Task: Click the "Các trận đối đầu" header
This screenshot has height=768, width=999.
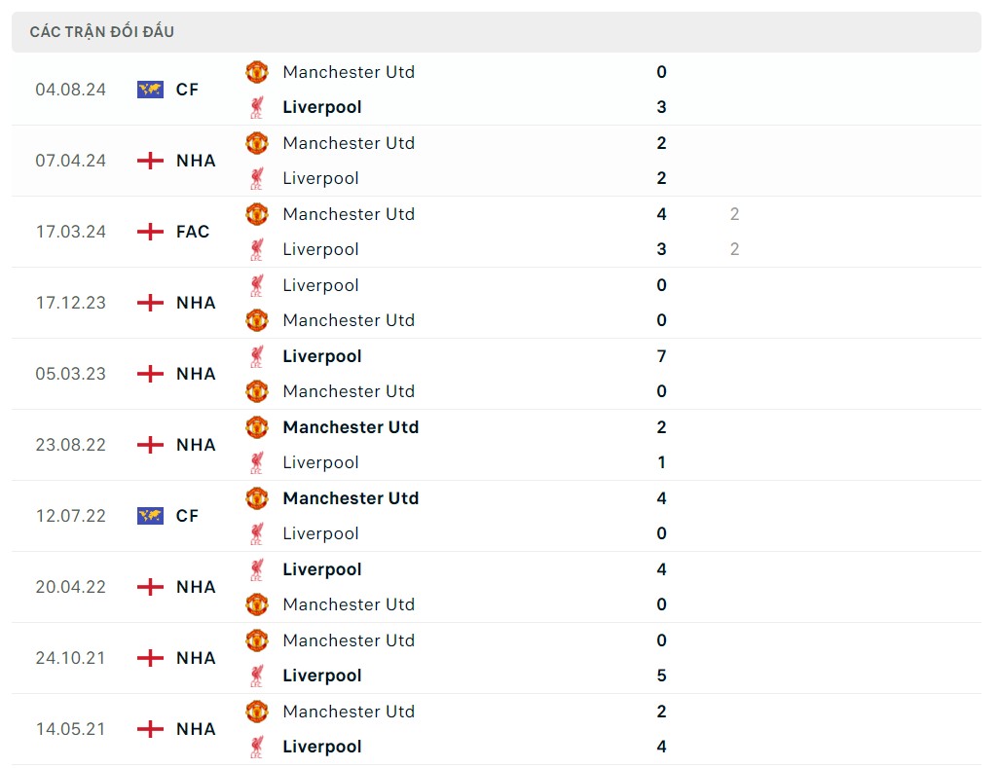Action: coord(102,32)
